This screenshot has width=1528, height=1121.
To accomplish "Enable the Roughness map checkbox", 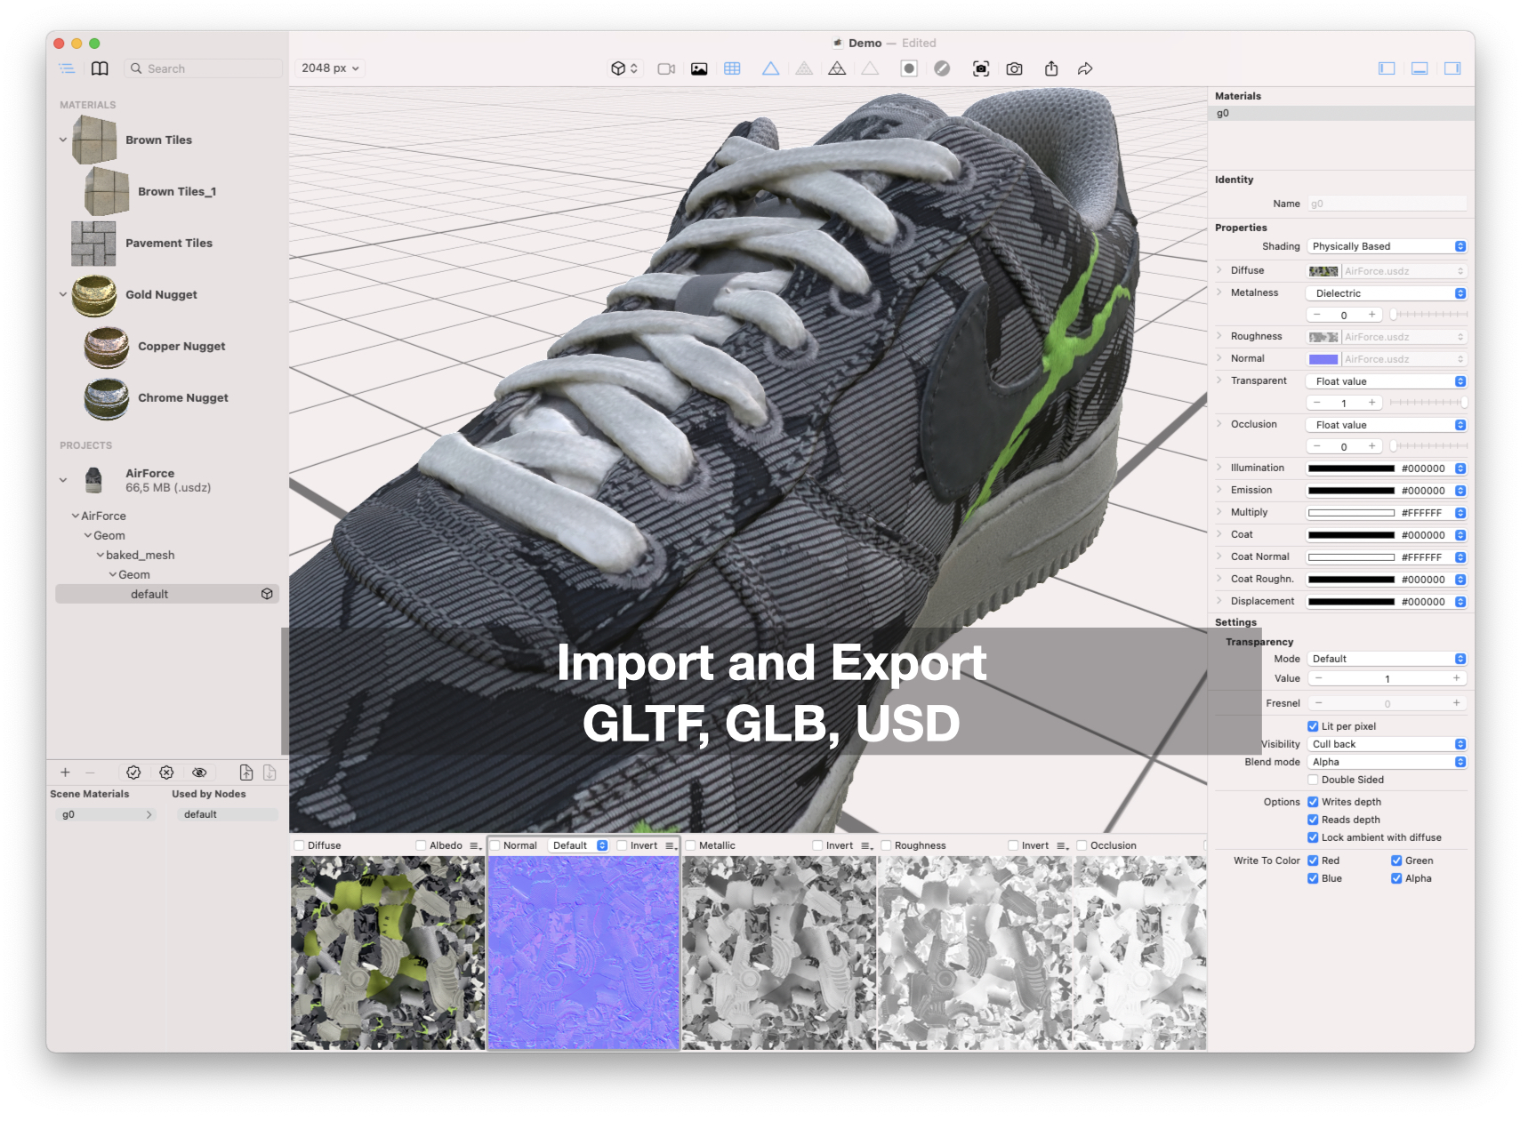I will (x=886, y=845).
